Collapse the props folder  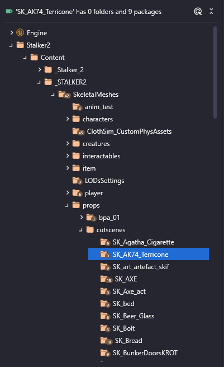point(67,205)
